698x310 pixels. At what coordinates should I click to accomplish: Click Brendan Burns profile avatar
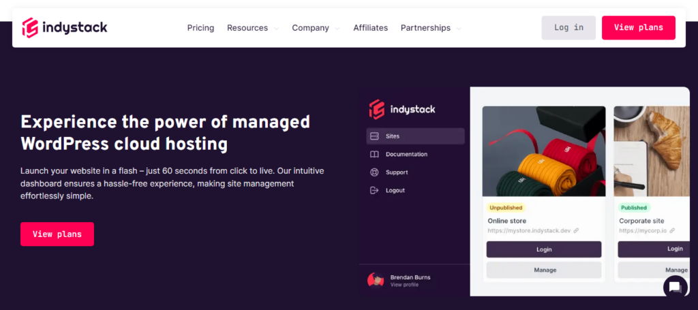click(376, 280)
